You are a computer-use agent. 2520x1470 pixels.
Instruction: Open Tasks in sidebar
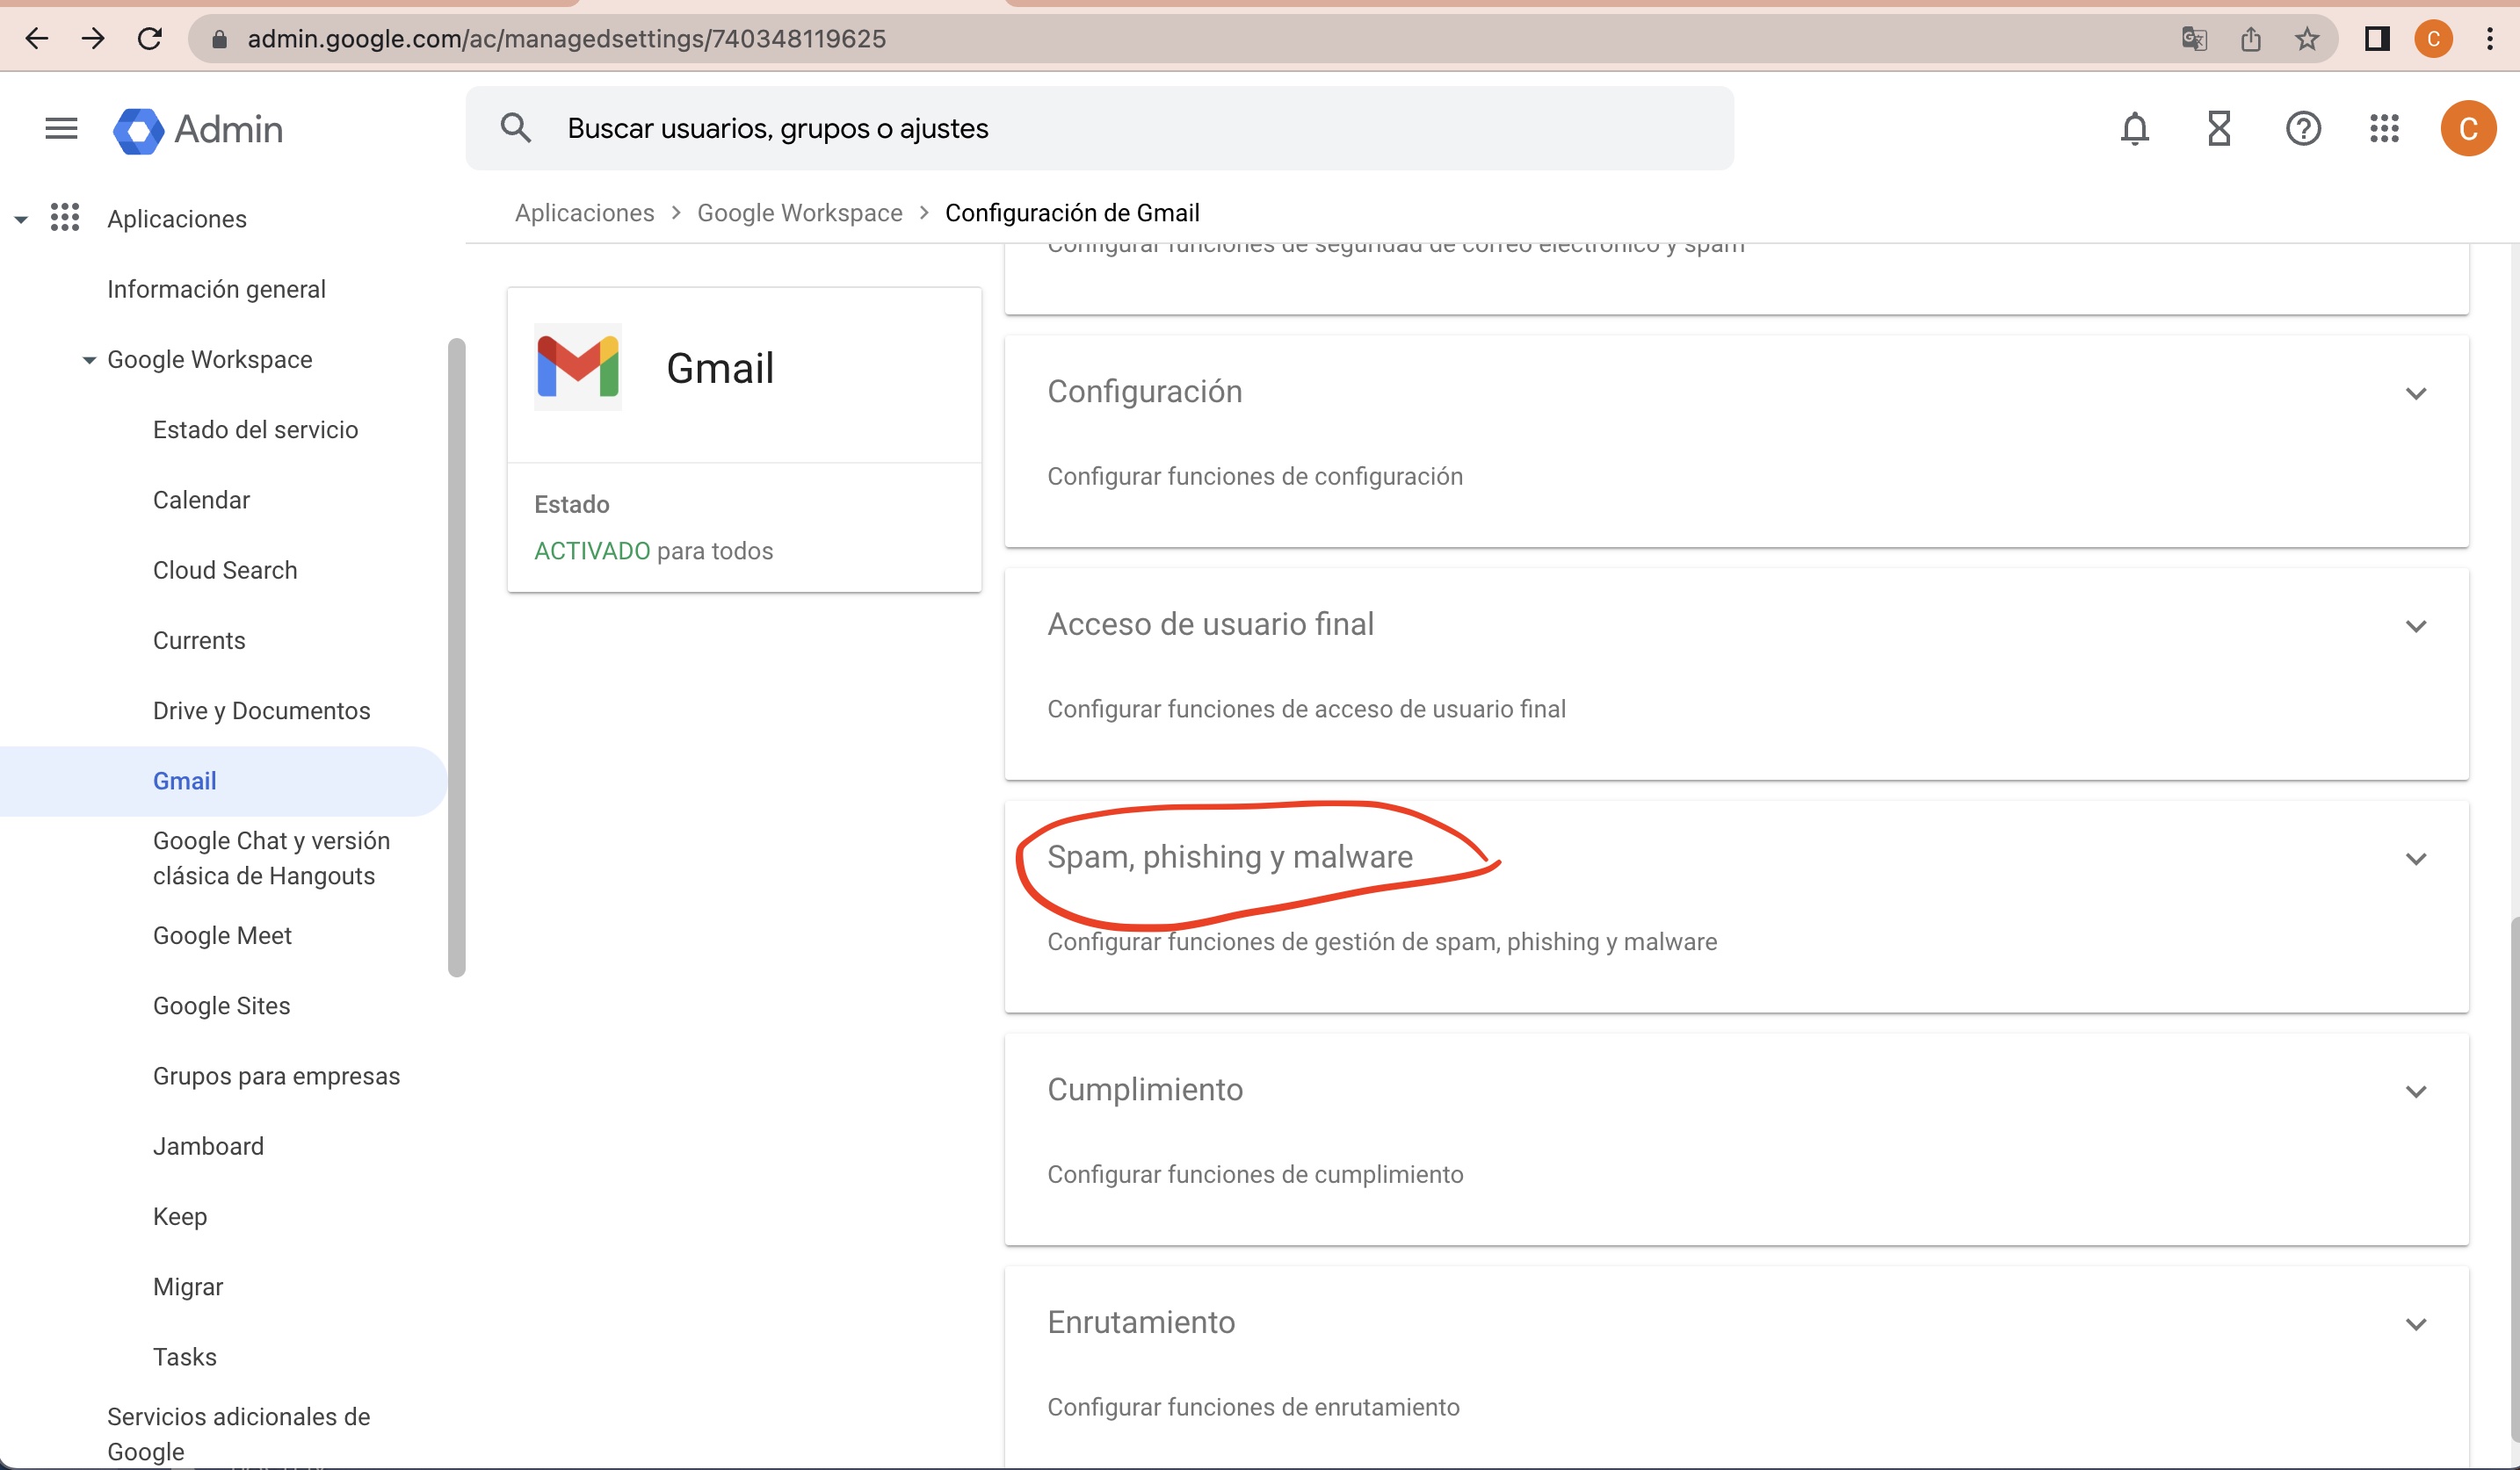tap(185, 1357)
